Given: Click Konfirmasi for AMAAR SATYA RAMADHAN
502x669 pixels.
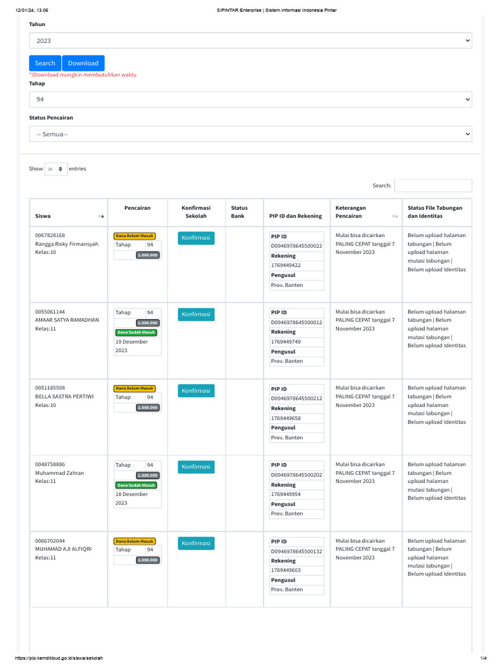Looking at the screenshot, I should pos(196,314).
